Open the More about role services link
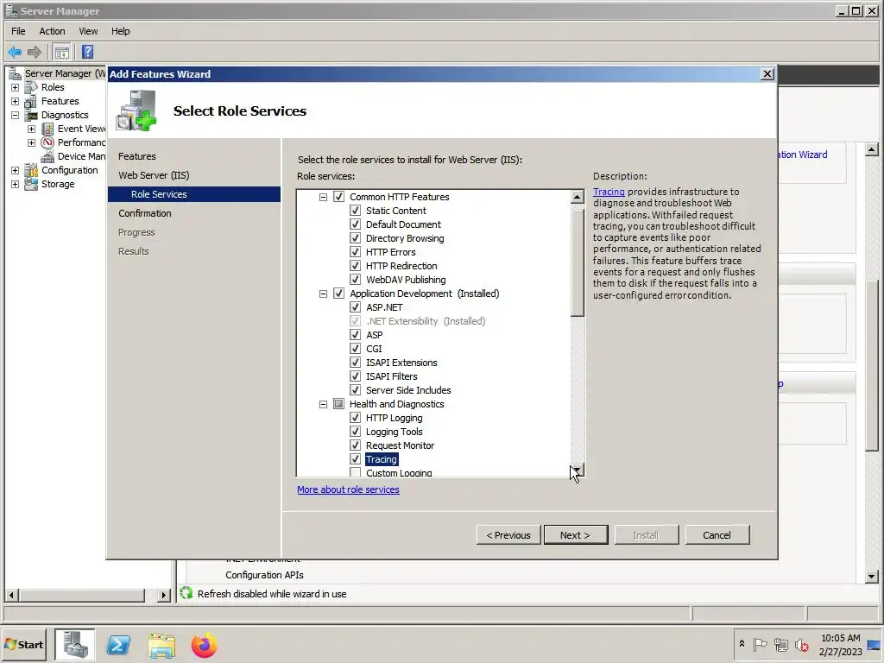The image size is (884, 663). [348, 489]
